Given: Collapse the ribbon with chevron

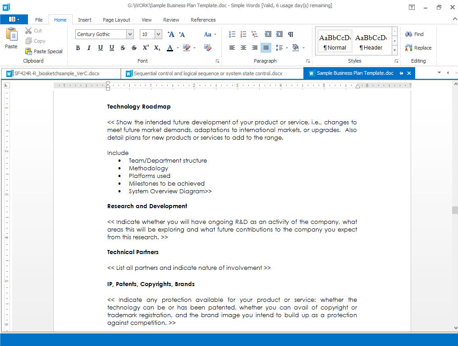Looking at the screenshot, I should tap(454, 19).
